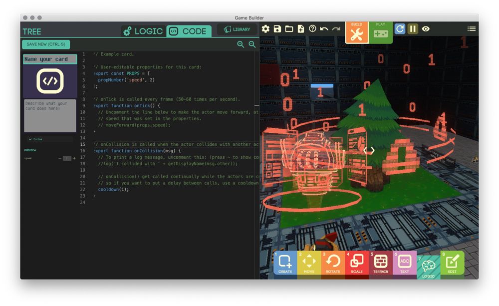Pause the game with pause button

point(413,29)
